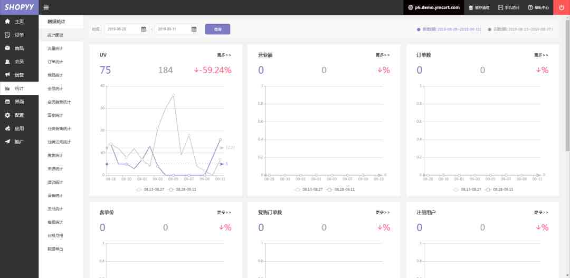Open the 主页 home icon in sidebar
Viewport: 570px width, 278px height.
7,21
